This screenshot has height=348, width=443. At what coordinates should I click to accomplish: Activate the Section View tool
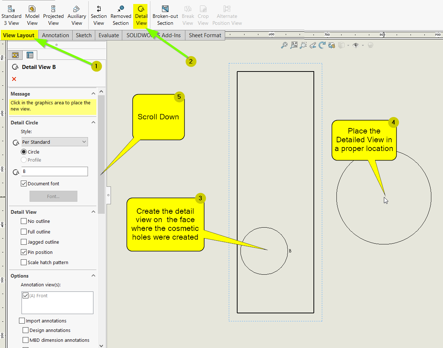pos(99,15)
